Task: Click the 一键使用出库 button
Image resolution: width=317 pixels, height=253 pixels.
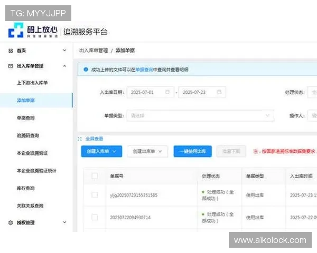Action: tap(193, 151)
